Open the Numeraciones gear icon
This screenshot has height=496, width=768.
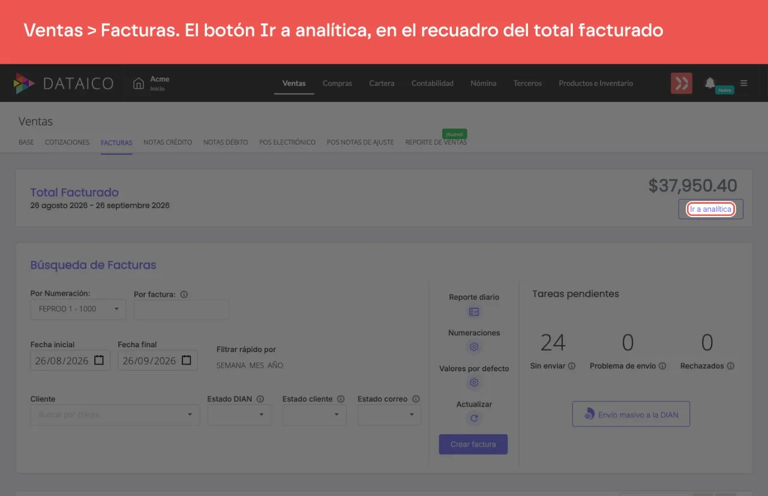coord(474,347)
